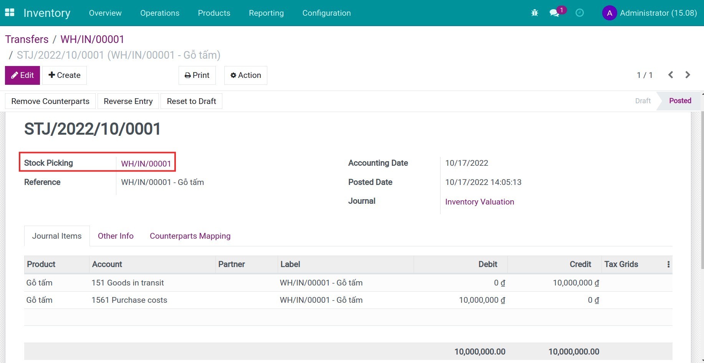Expand the Action dropdown
The image size is (704, 363).
tap(245, 75)
